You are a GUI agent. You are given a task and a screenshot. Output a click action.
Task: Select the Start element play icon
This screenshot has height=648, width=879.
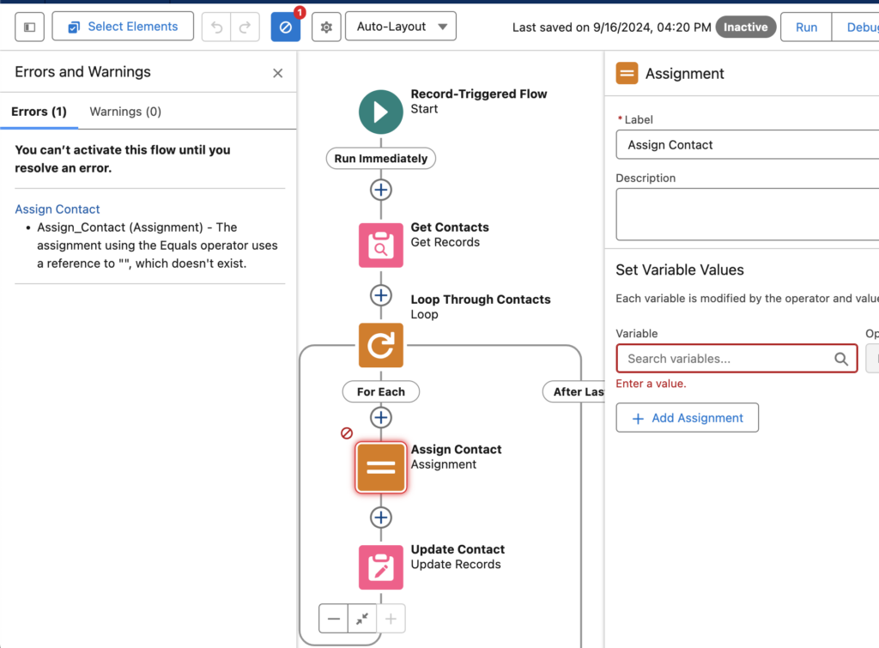(380, 112)
